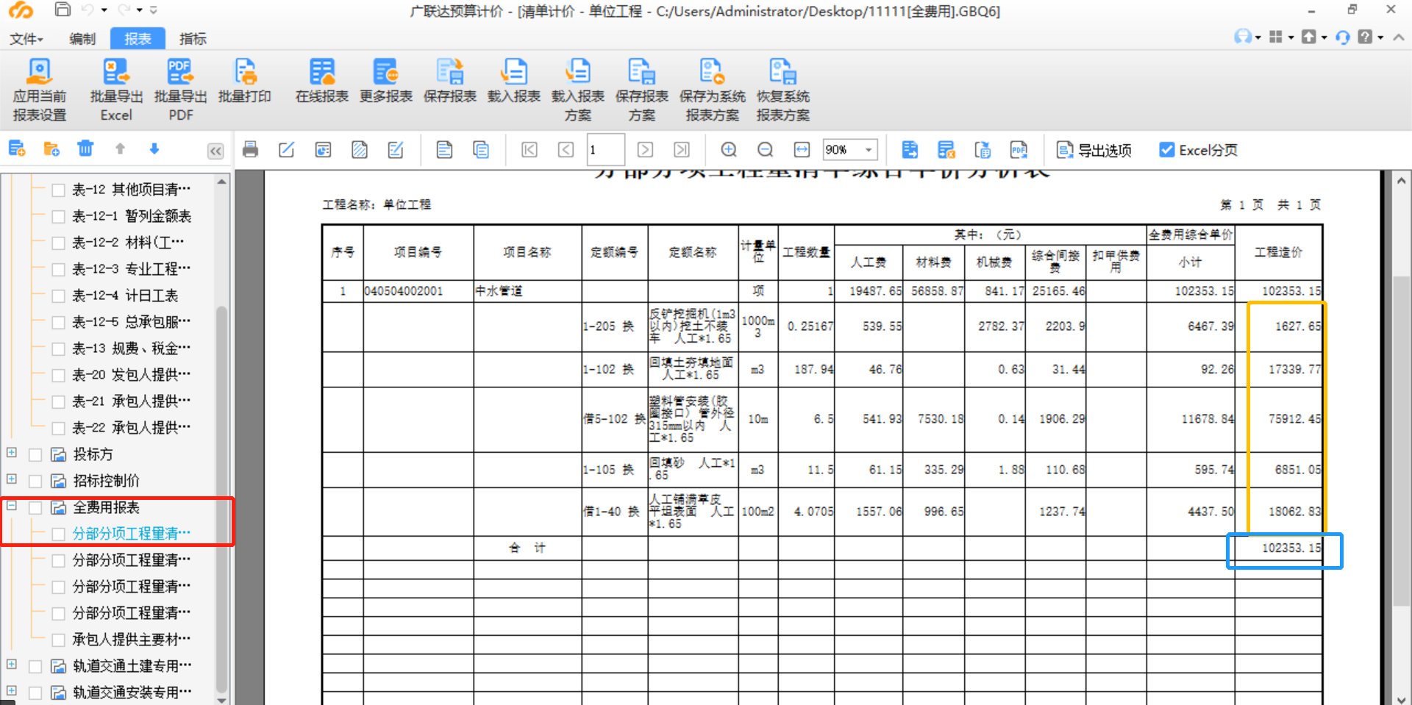1412x705 pixels.
Task: Click 保存为系统报表方案 icon
Action: coord(712,90)
